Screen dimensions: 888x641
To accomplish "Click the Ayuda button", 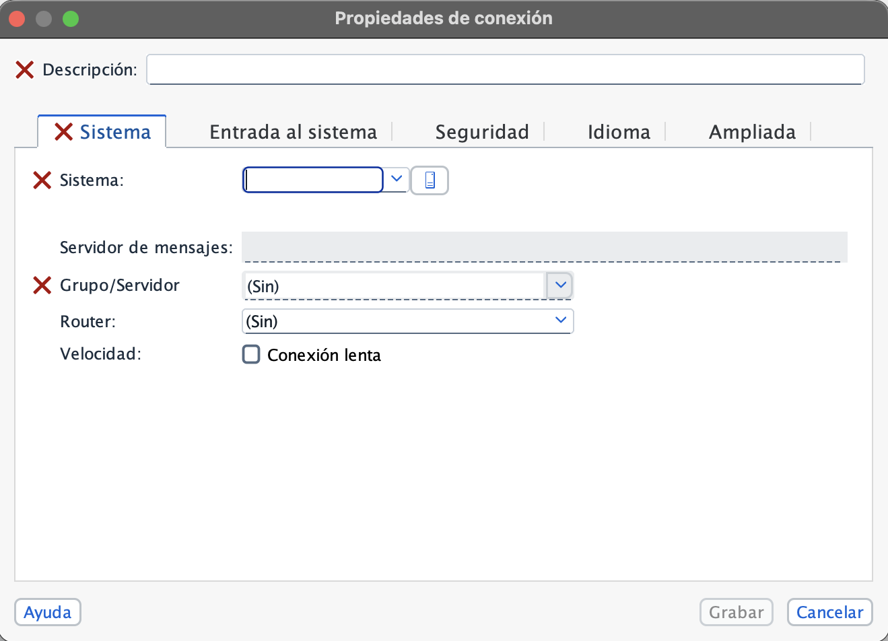I will [48, 612].
